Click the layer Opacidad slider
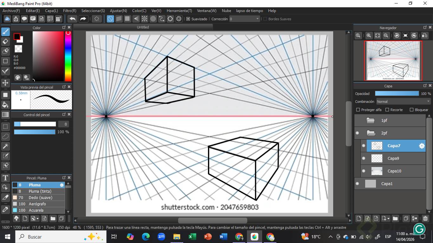 [x=397, y=94]
